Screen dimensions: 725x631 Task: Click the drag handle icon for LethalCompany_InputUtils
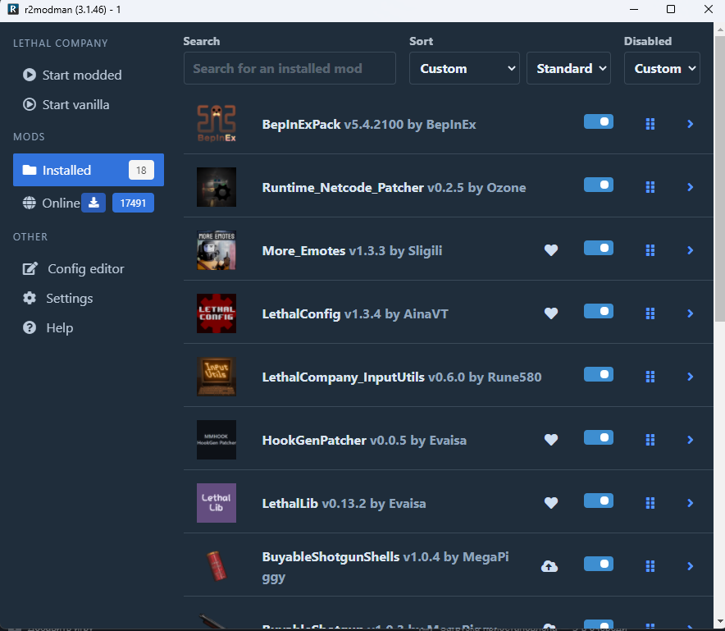[650, 377]
